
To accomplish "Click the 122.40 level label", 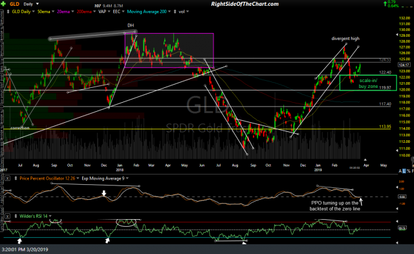I will coord(385,72).
